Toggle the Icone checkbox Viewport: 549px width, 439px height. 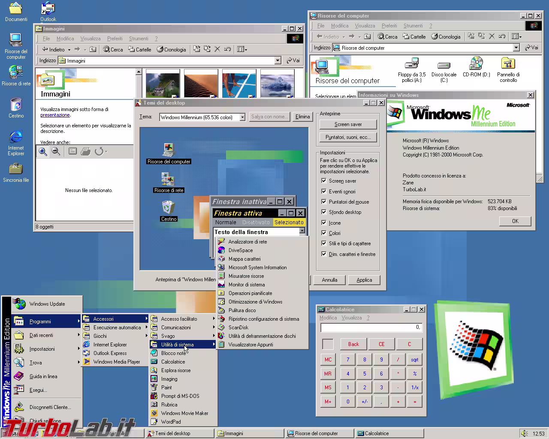click(324, 223)
